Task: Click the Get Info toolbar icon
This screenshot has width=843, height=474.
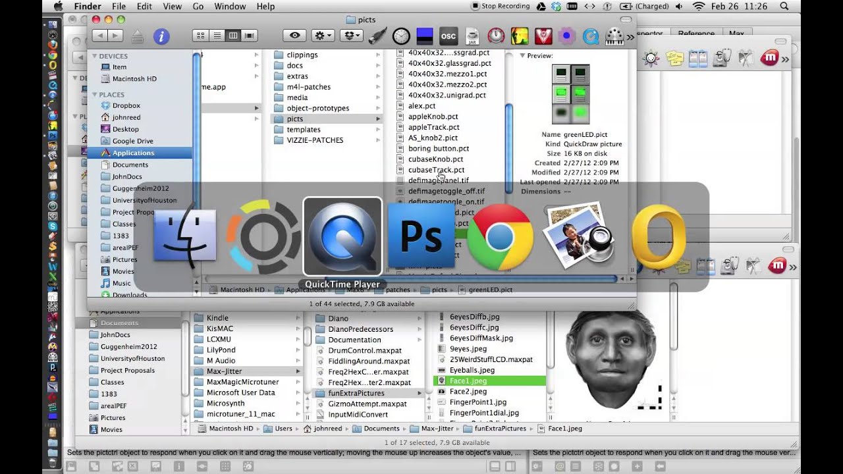Action: coord(161,36)
